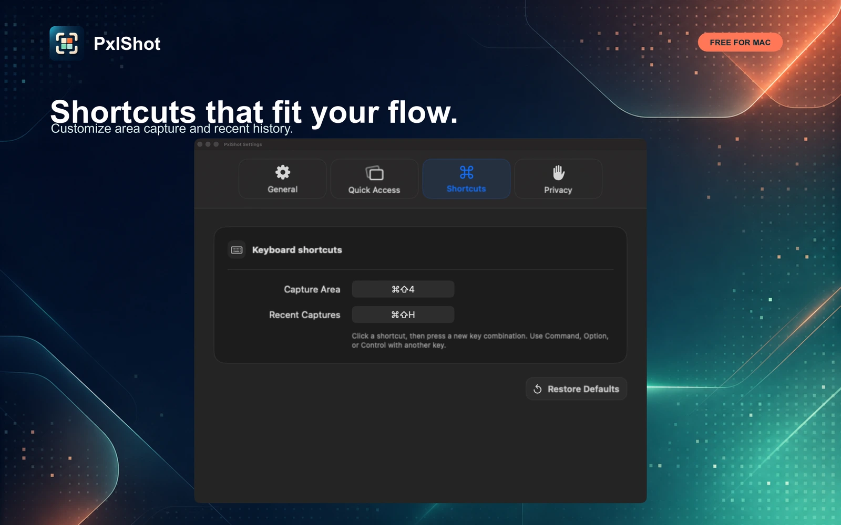Click the PxlShot brand name text
The image size is (841, 525).
127,44
